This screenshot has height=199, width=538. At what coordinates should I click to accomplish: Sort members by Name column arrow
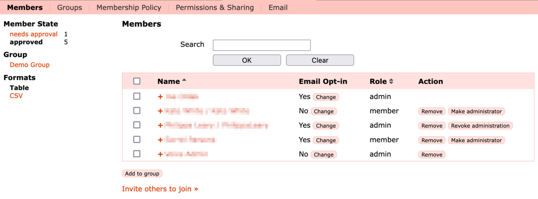point(184,81)
